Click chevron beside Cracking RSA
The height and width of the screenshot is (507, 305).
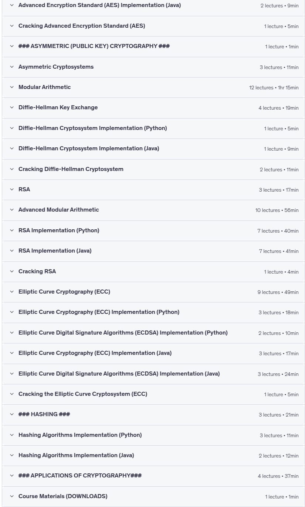12,271
